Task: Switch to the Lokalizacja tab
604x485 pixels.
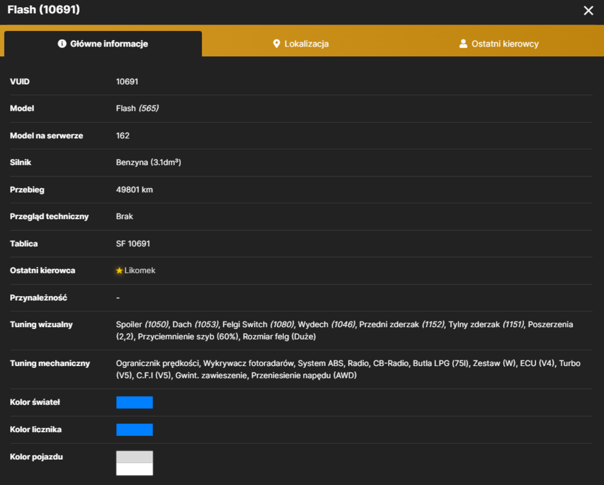Action: click(301, 44)
